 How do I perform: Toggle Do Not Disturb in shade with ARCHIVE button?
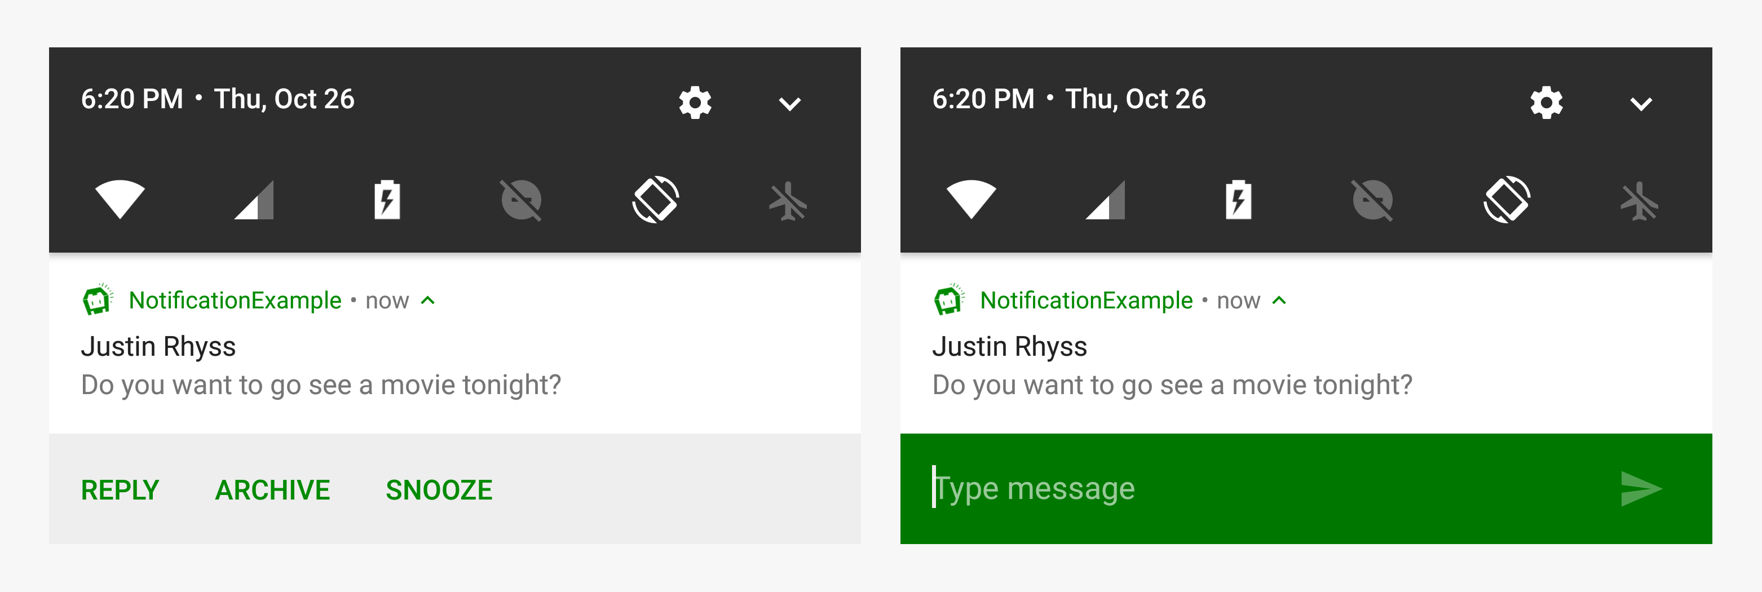point(521,200)
